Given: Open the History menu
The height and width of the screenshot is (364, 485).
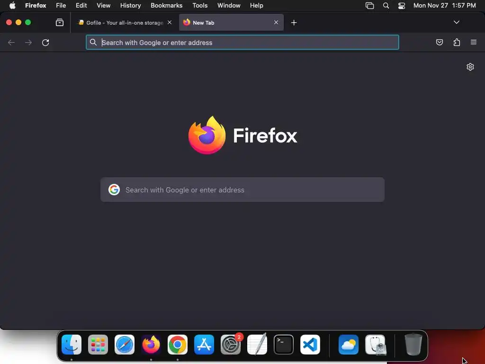Looking at the screenshot, I should coord(131,6).
